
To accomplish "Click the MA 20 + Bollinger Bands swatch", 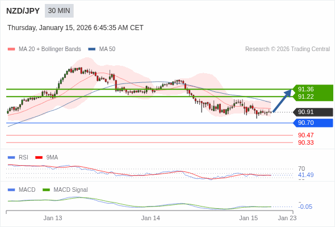I will (11, 49).
